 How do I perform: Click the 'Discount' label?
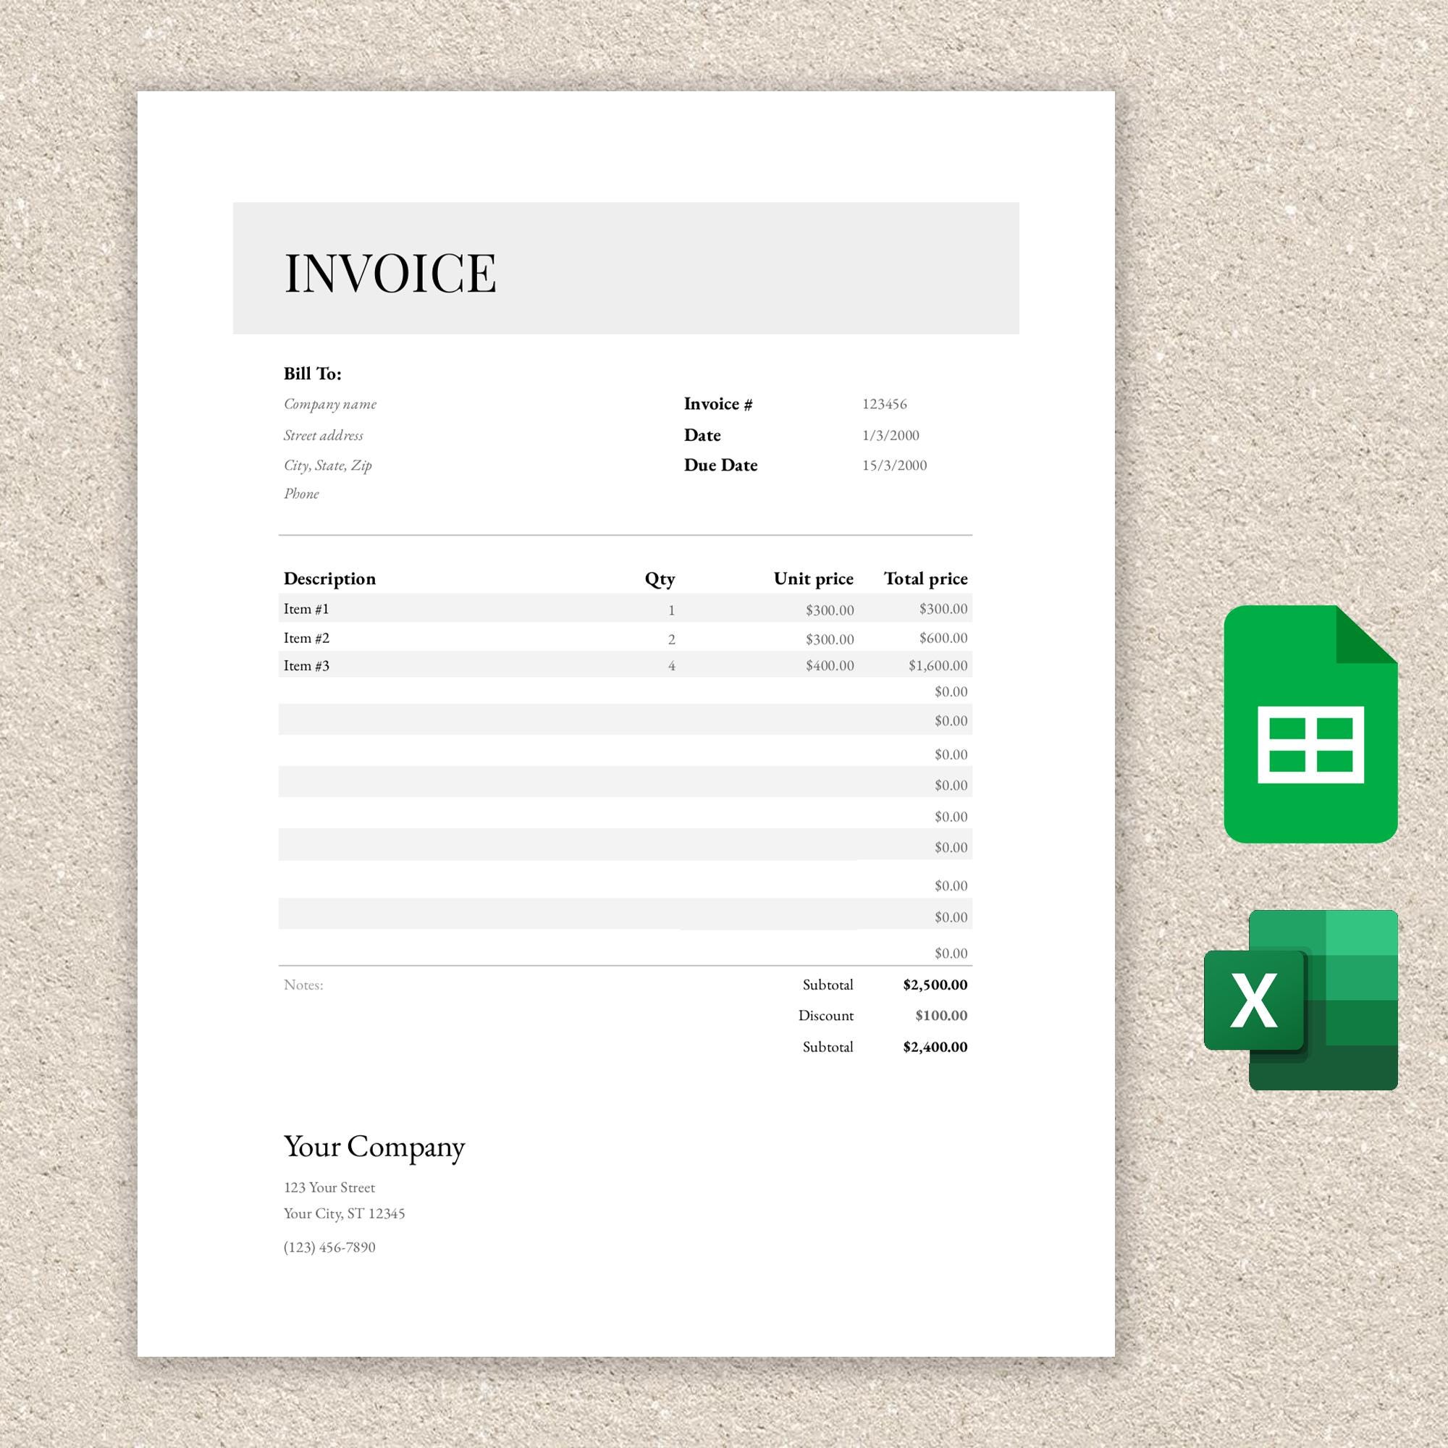tap(826, 1016)
